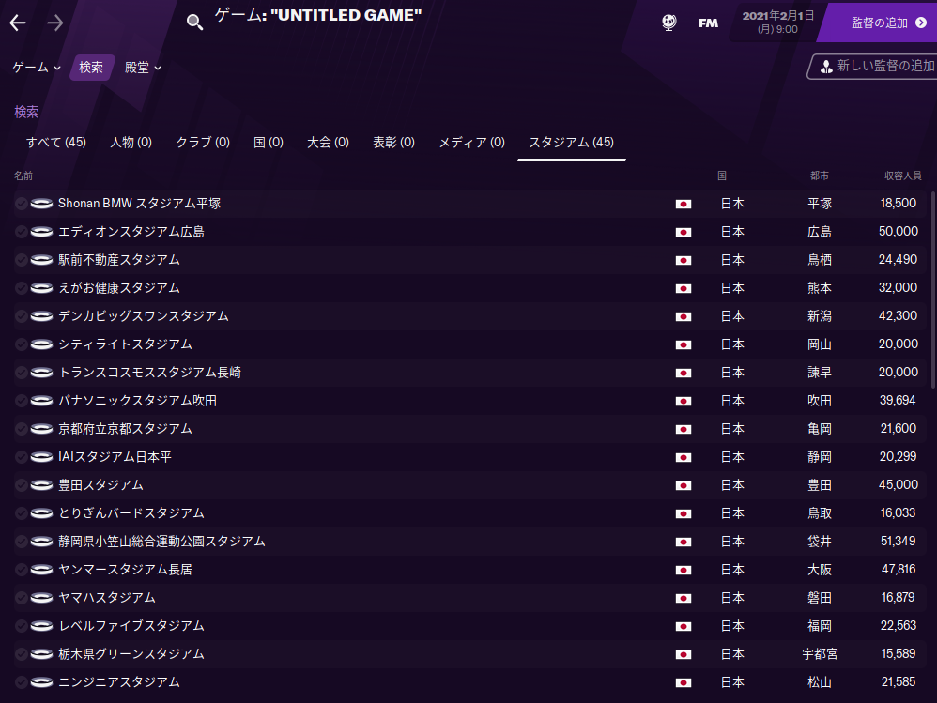937x703 pixels.
Task: Click stadium icon for IAIスタジアム日本平
Action: [x=42, y=457]
